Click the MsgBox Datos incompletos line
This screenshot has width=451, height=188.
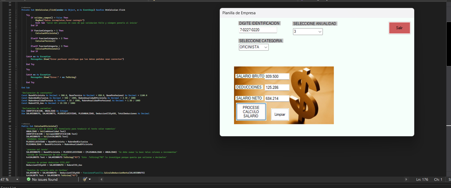(60, 20)
